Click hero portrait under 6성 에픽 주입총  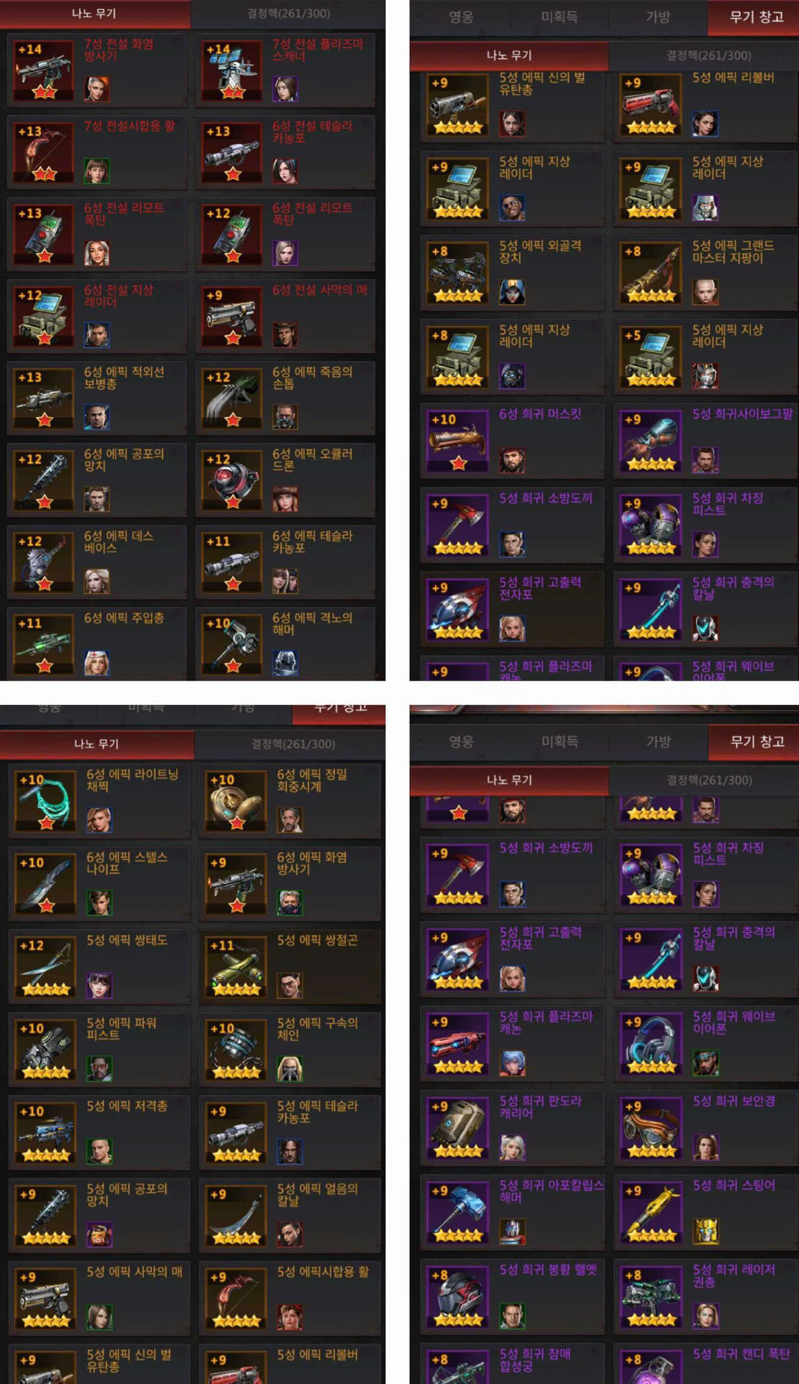[x=97, y=663]
